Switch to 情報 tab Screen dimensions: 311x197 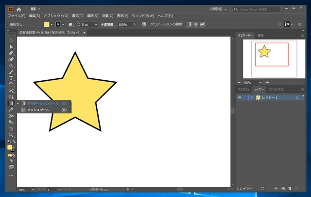pyautogui.click(x=260, y=36)
